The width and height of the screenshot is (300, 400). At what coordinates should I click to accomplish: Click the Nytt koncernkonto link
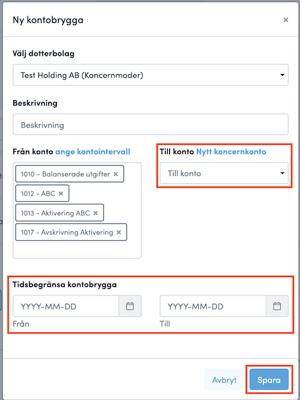(231, 152)
